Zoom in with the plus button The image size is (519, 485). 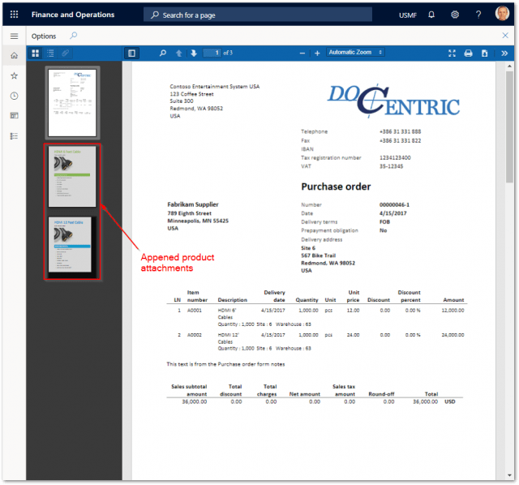click(x=317, y=53)
